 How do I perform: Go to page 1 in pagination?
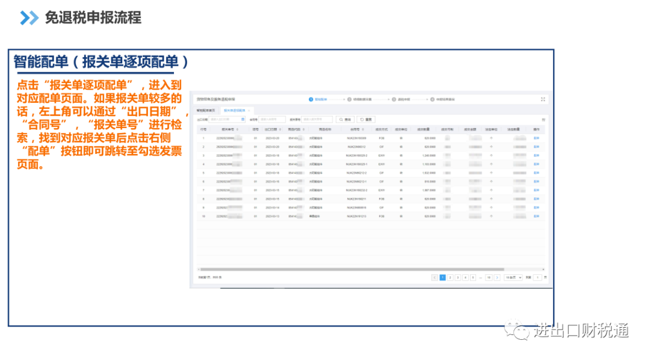[442, 277]
